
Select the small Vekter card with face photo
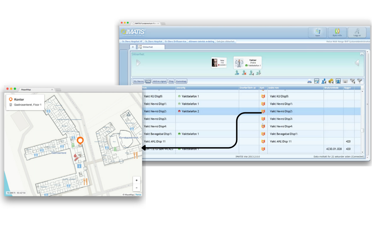[x=219, y=63]
